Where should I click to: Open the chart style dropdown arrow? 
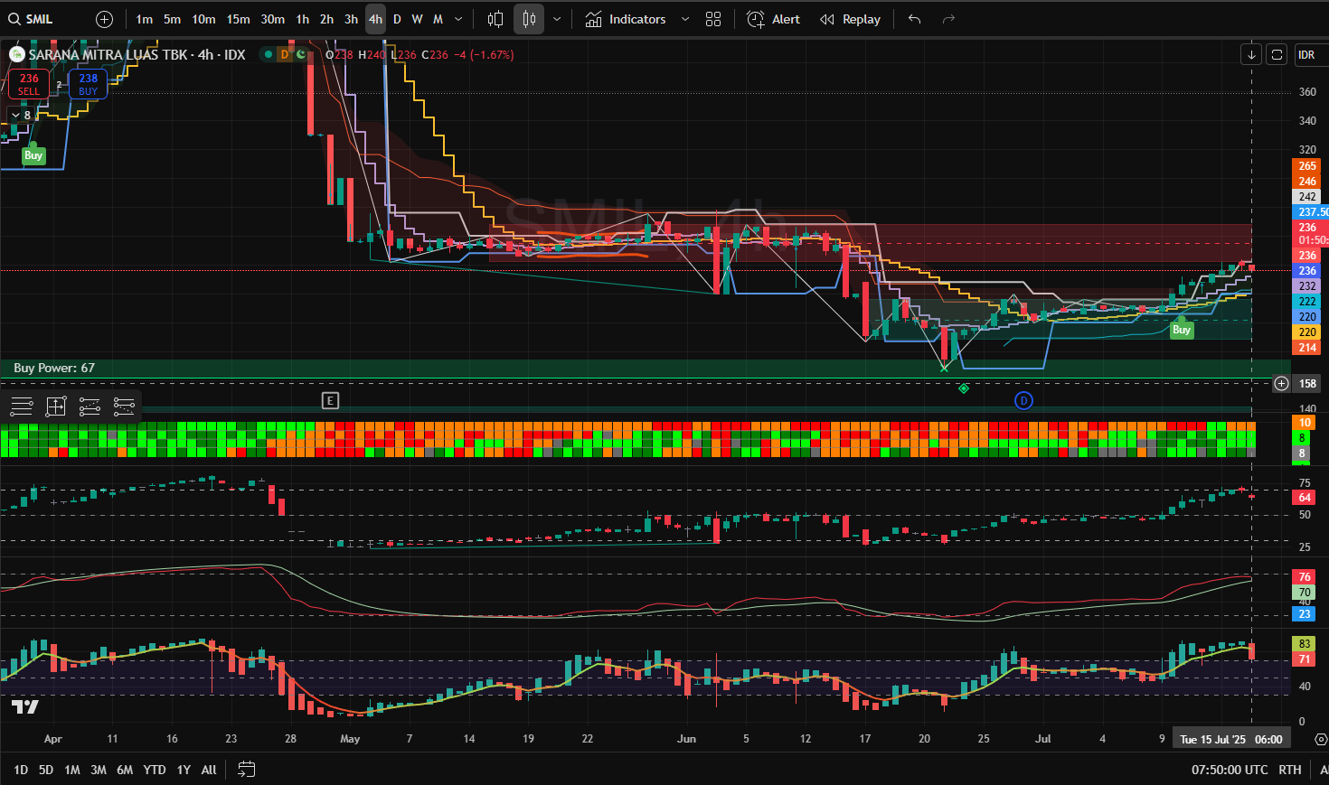[557, 19]
